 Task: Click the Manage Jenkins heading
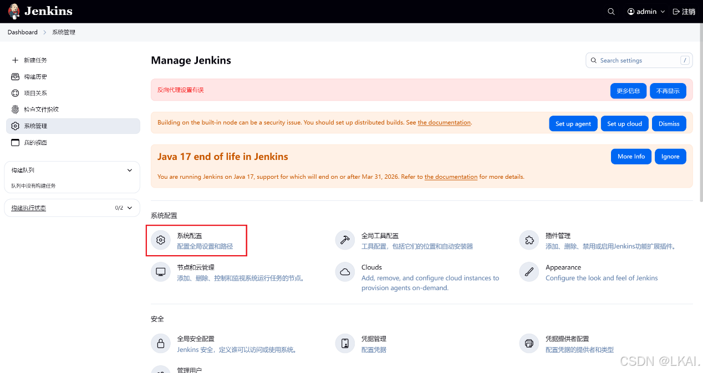[191, 60]
